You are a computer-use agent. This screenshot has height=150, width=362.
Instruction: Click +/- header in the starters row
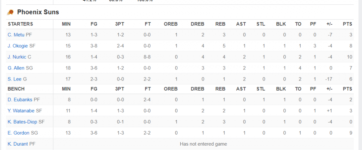point(329,24)
